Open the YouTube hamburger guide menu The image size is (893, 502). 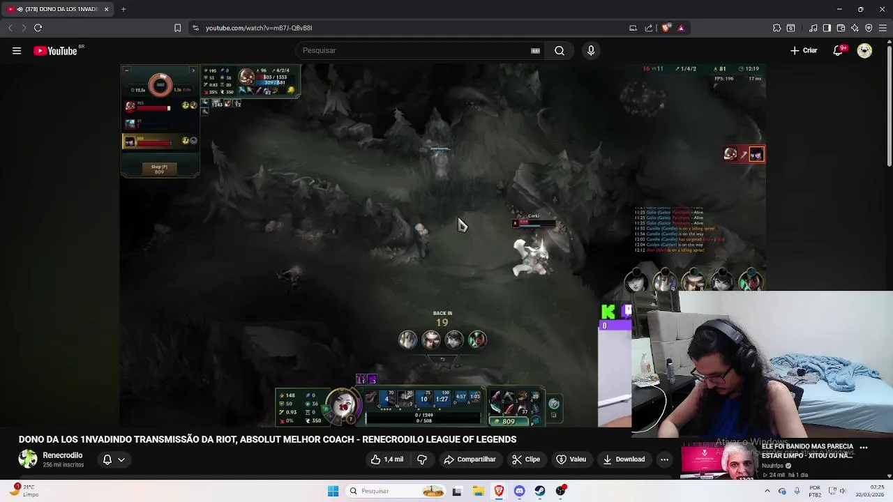[17, 50]
